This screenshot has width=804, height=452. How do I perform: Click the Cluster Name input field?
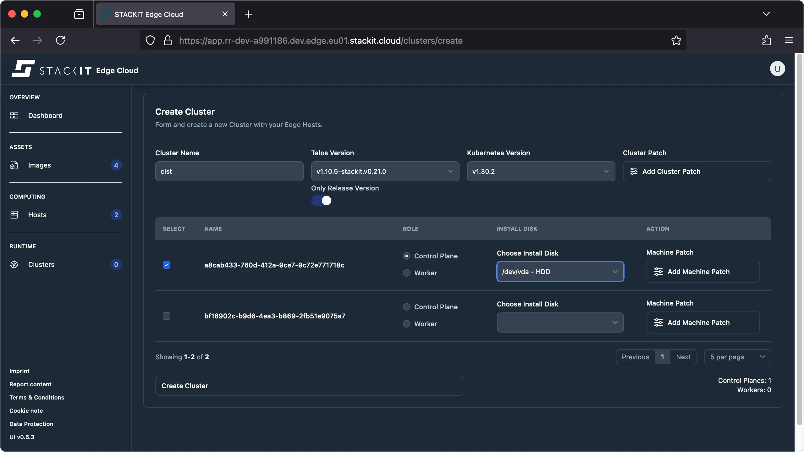pyautogui.click(x=229, y=171)
